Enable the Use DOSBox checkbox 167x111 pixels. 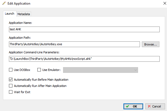(x=11, y=70)
